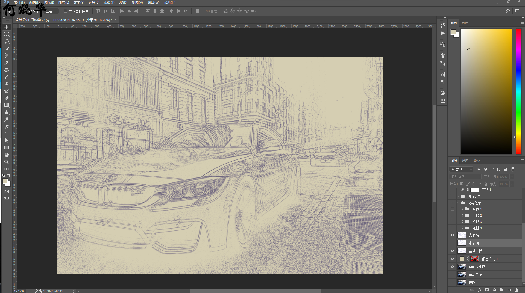Select the Crop tool
The width and height of the screenshot is (525, 293).
[7, 55]
